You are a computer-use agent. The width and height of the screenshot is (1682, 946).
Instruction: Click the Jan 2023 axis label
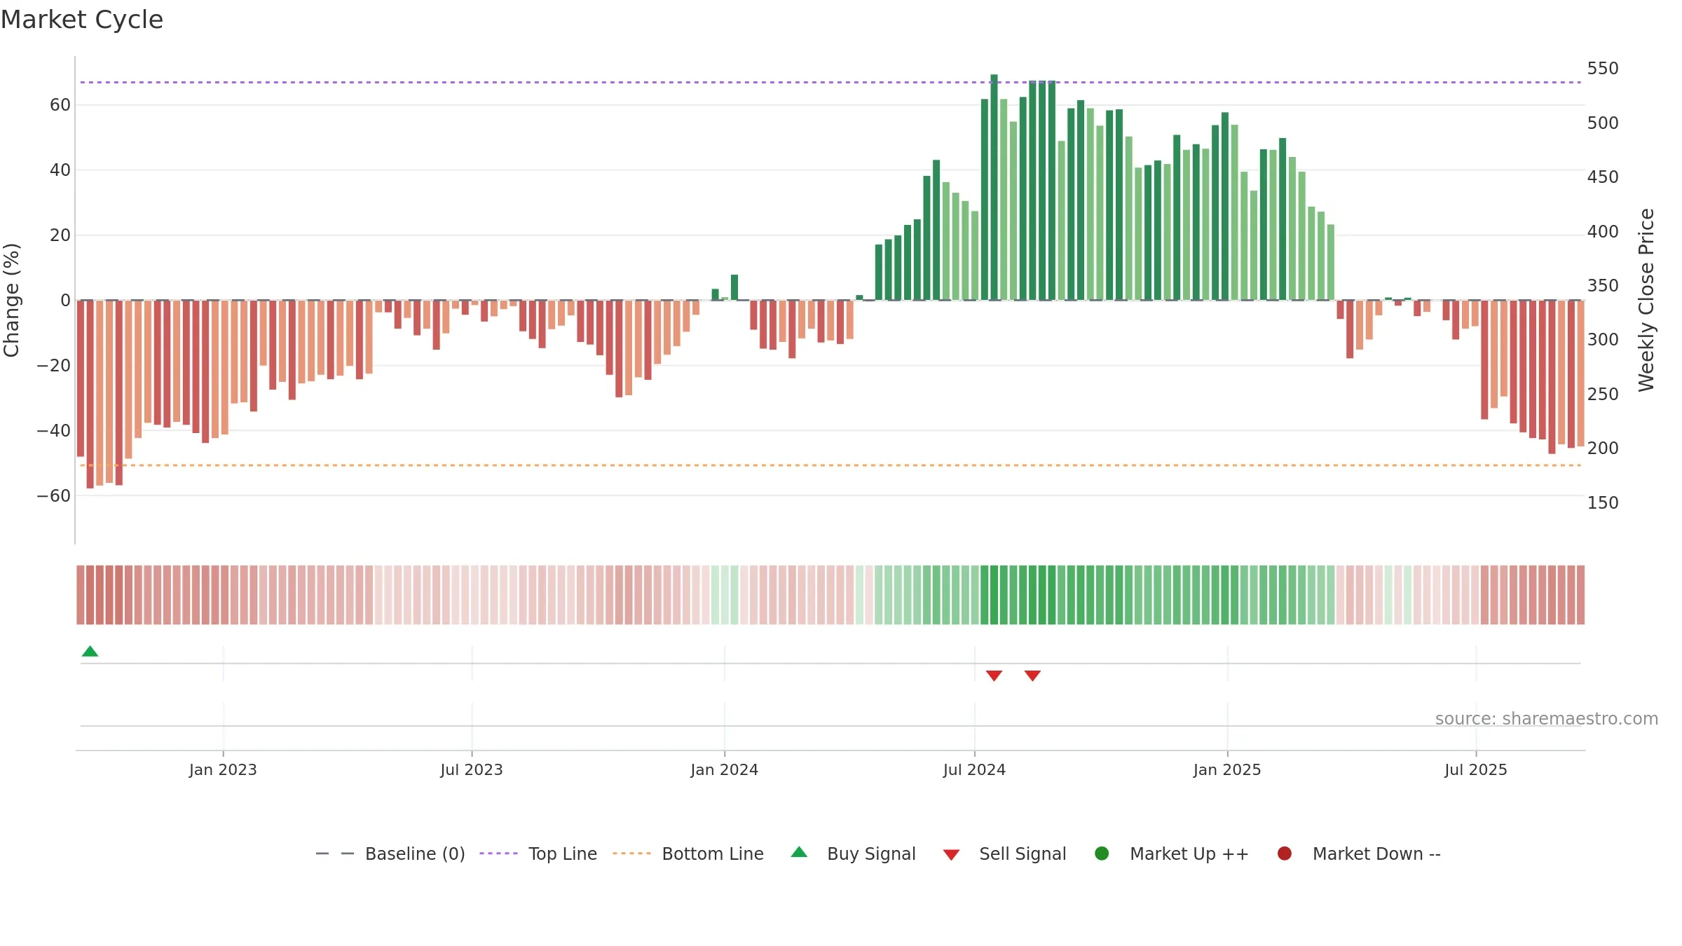[x=223, y=769]
